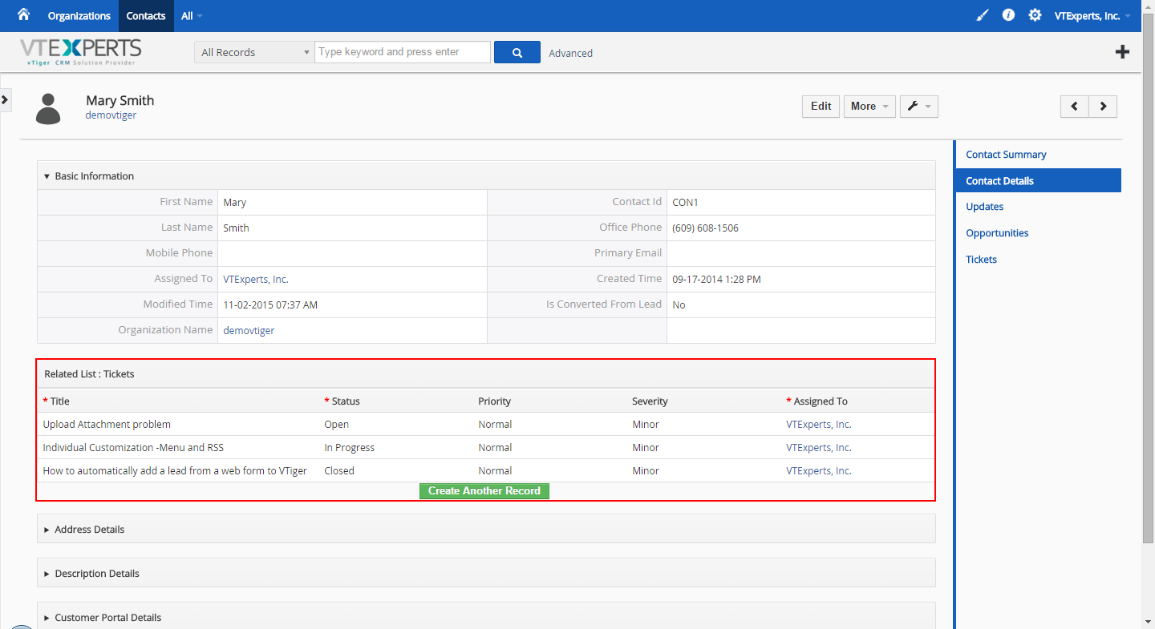1155x629 pixels.
Task: Open Assigned To link for Upload Attachment ticket
Action: point(819,425)
